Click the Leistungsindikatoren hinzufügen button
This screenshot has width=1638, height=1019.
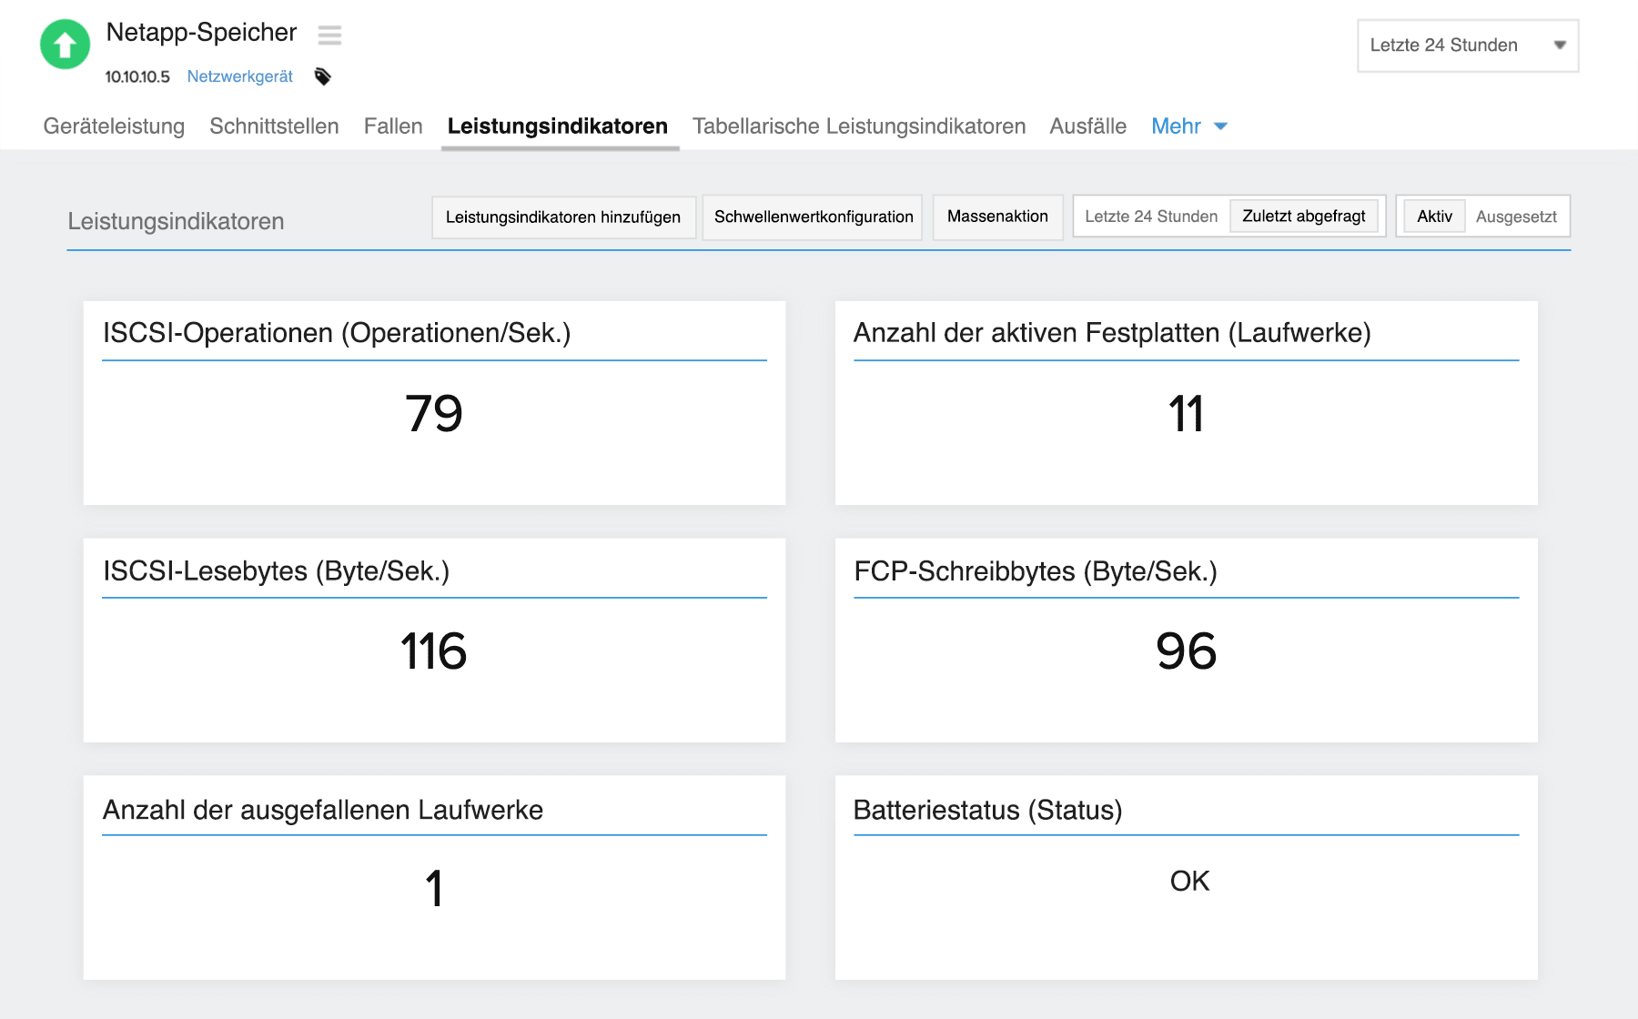click(x=563, y=217)
